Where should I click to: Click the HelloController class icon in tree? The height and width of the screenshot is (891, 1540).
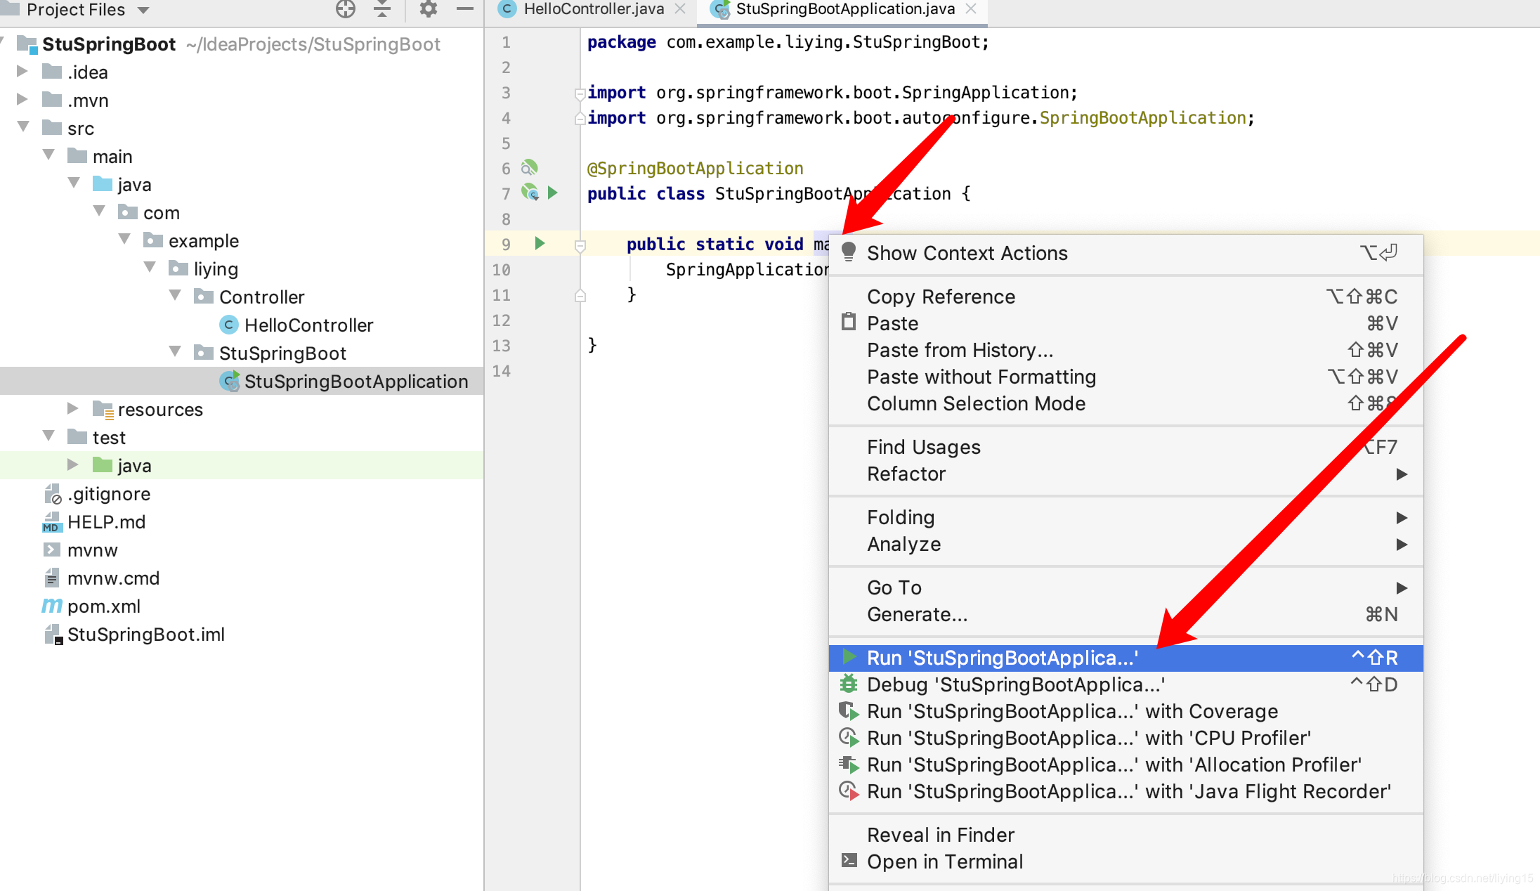coord(228,325)
